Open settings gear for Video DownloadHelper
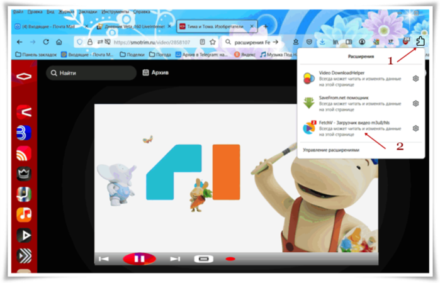This screenshot has height=283, width=440. point(415,79)
